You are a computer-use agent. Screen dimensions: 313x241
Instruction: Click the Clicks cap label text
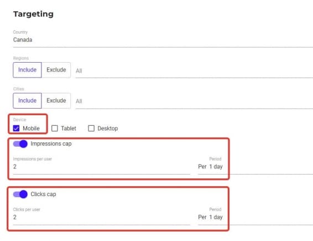pyautogui.click(x=43, y=194)
